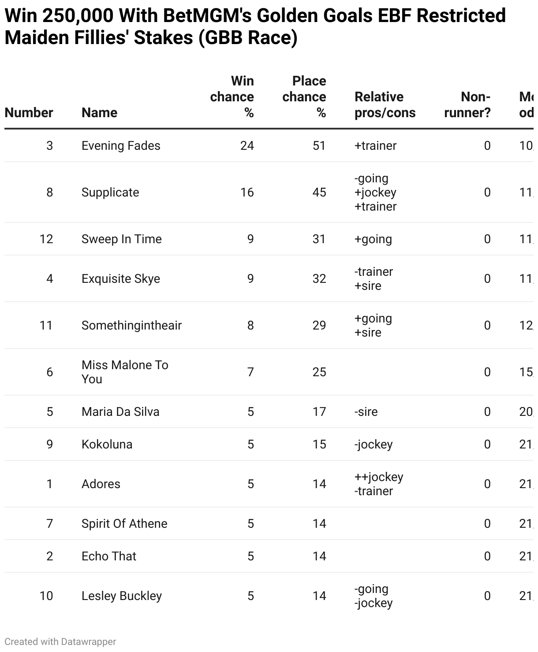Sort by Win chance % header
This screenshot has height=652, width=538.
pyautogui.click(x=232, y=97)
